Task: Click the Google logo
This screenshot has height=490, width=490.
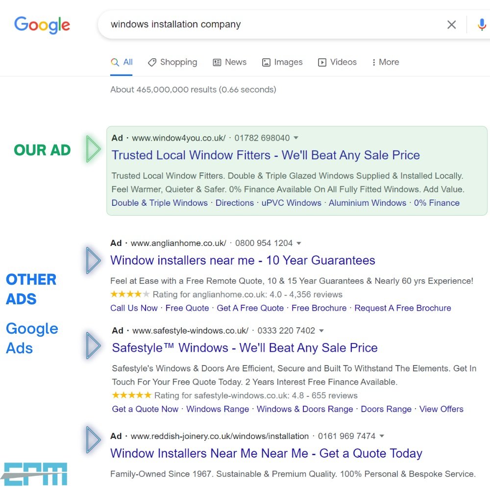Action: click(x=42, y=24)
